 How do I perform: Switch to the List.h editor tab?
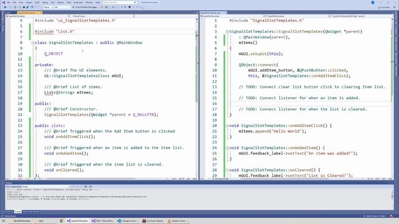(x=8, y=12)
